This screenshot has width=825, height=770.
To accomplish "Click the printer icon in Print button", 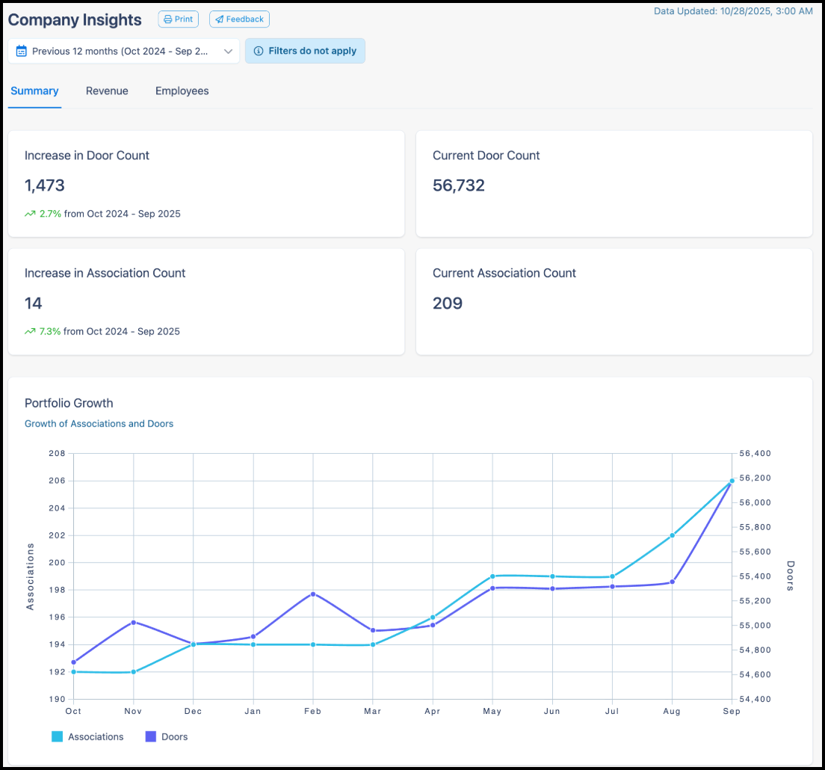I will 168,19.
